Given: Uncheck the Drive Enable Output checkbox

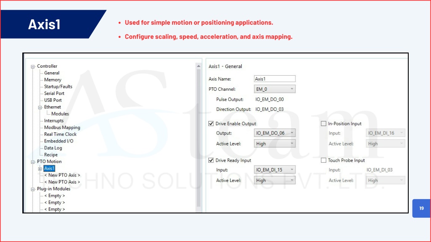Looking at the screenshot, I should 211,124.
